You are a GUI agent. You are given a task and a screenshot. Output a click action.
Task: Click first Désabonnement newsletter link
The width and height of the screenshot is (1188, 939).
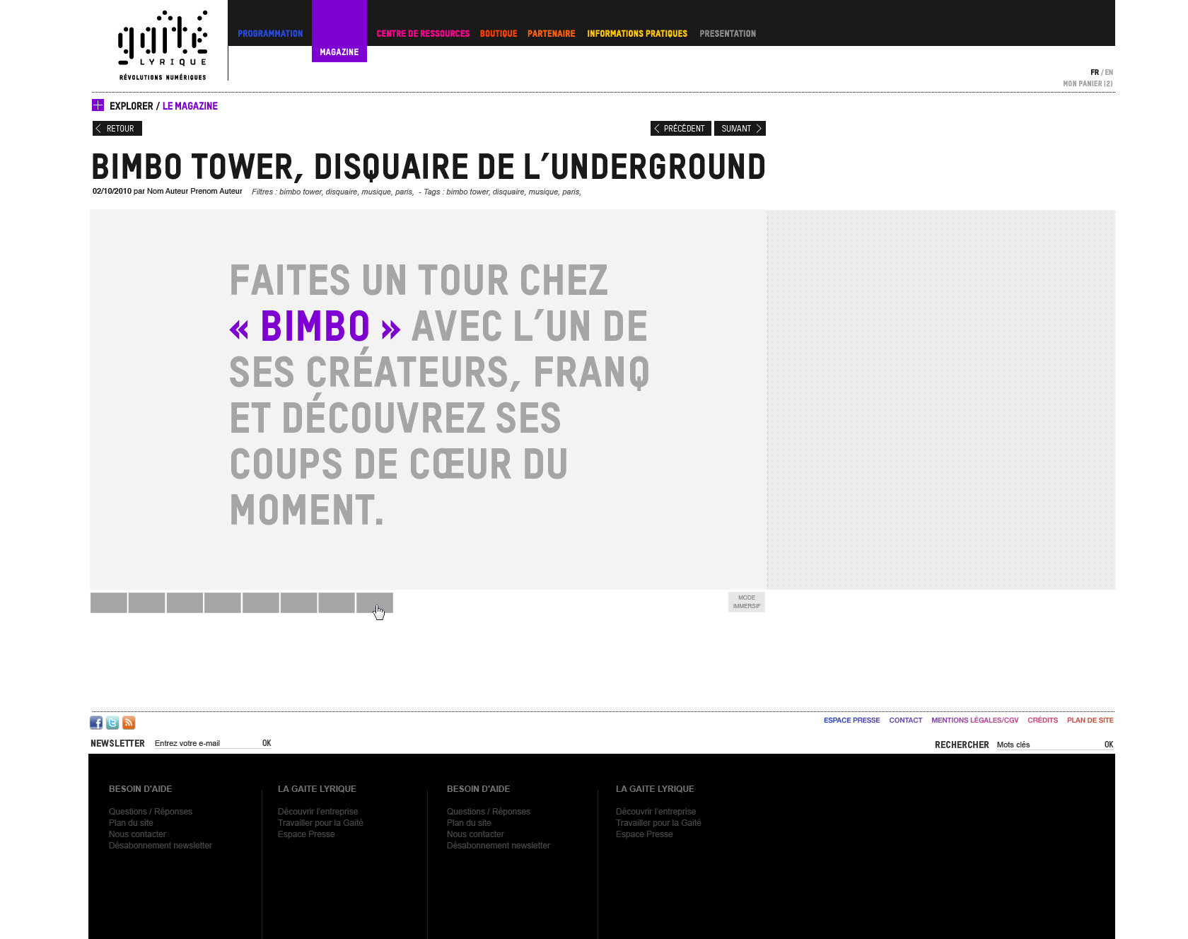[161, 846]
